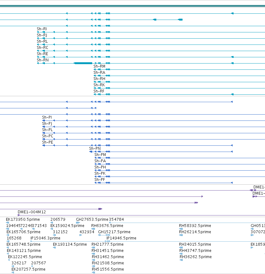The width and height of the screenshot is (265, 274).
Task: Click the blue feature marker under GH27653.5prime
Action: point(78,223)
